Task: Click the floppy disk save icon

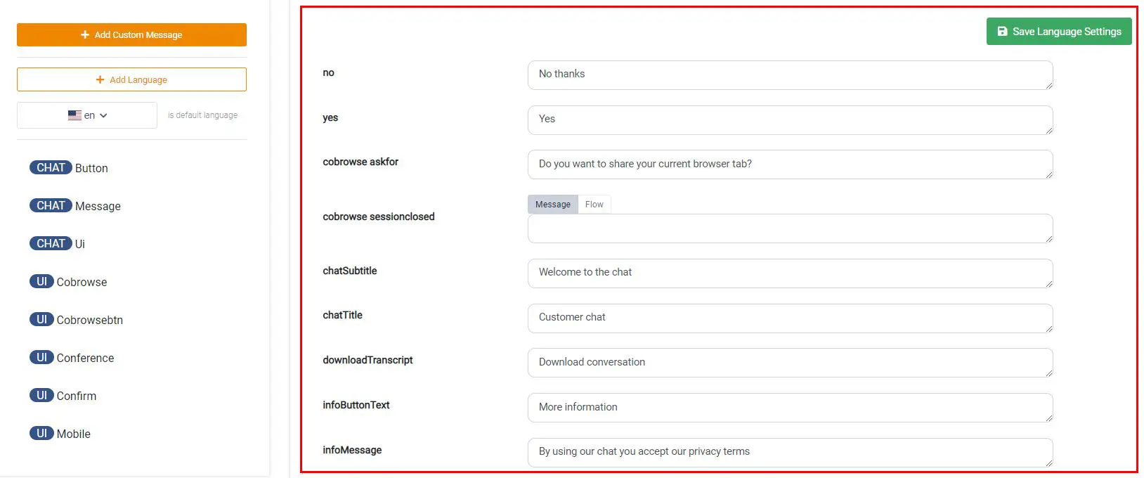Action: click(x=1003, y=32)
